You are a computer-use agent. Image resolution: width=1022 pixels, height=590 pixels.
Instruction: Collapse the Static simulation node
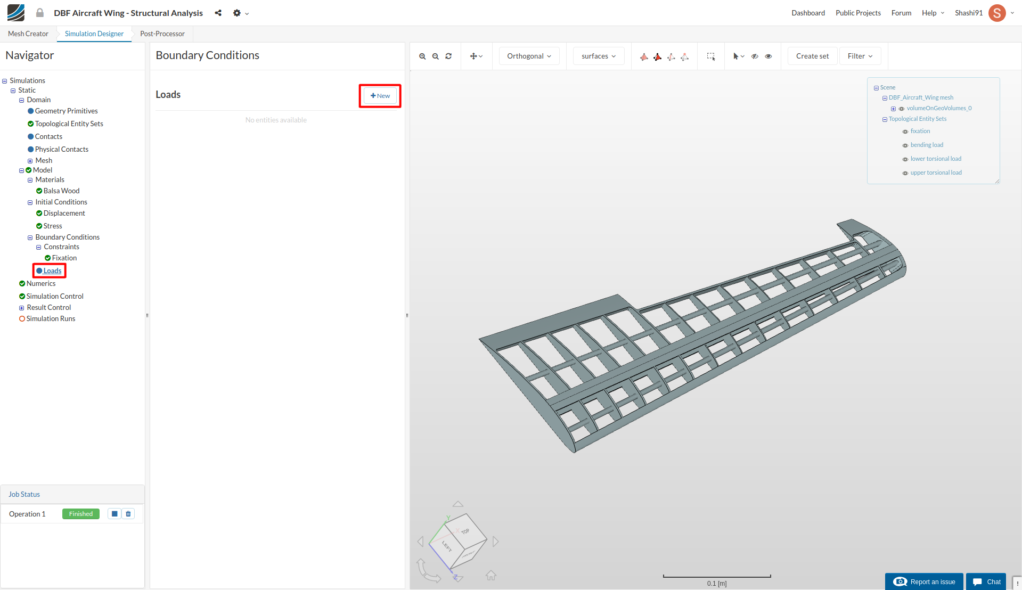point(13,91)
